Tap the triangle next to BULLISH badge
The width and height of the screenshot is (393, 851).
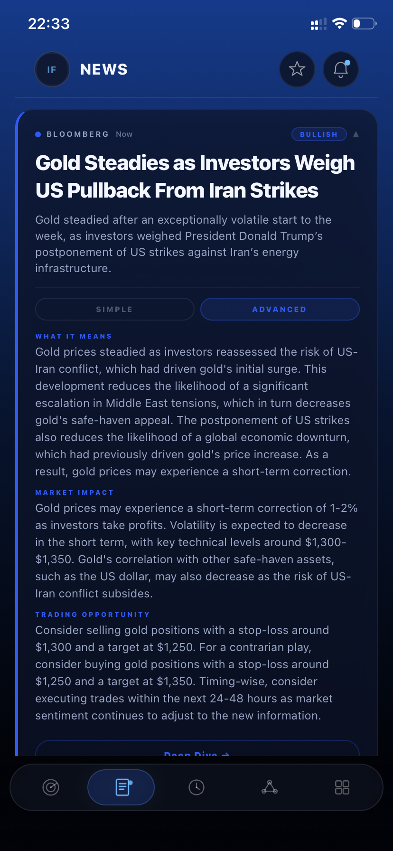(x=356, y=134)
